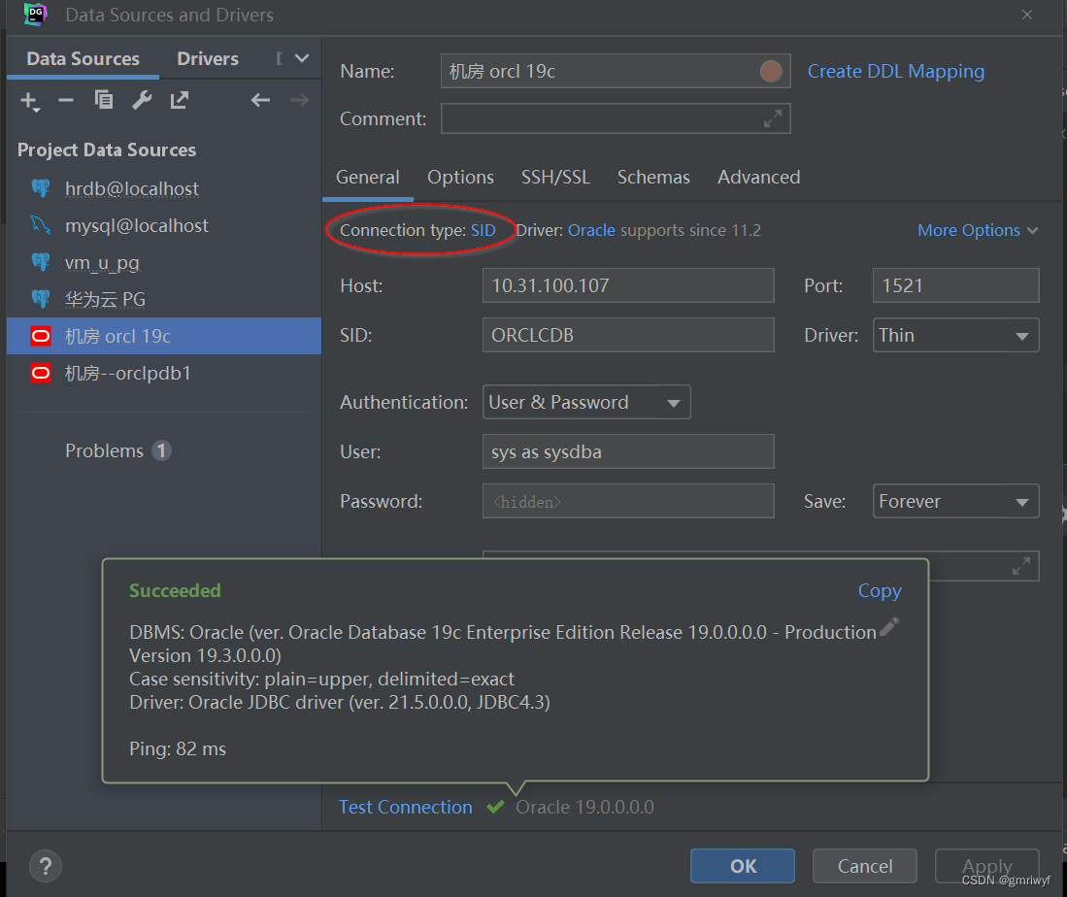The height and width of the screenshot is (897, 1067).
Task: Click the Succeeded status text
Action: [175, 591]
